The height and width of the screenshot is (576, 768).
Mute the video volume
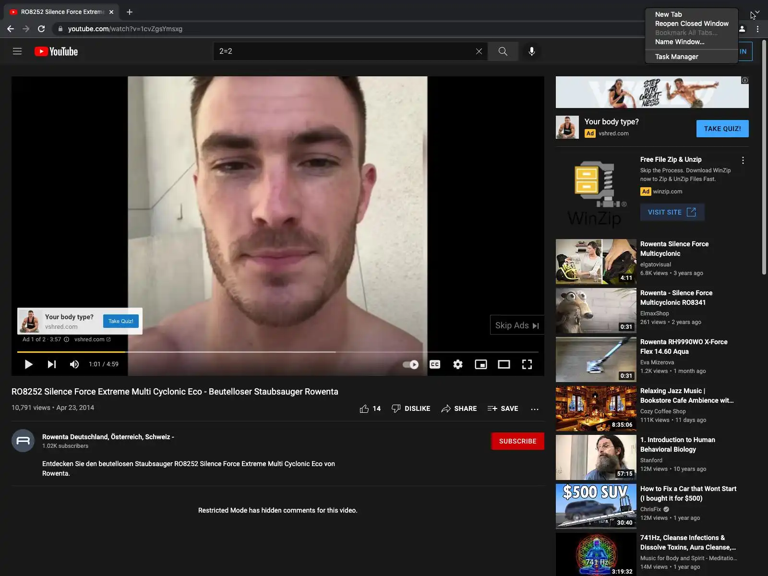click(74, 364)
